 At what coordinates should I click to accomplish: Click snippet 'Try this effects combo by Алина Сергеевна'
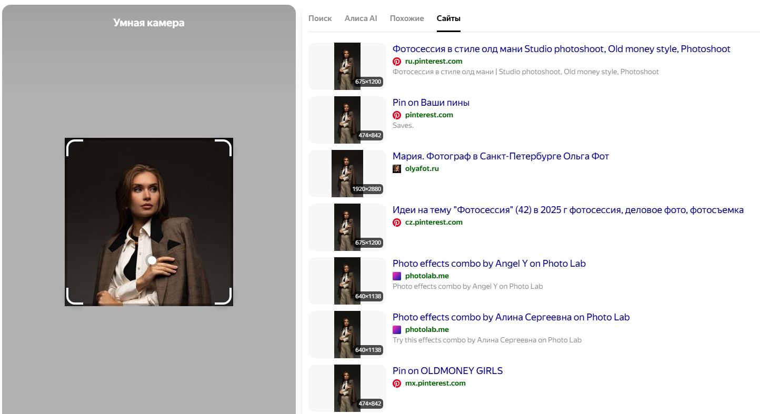point(487,340)
